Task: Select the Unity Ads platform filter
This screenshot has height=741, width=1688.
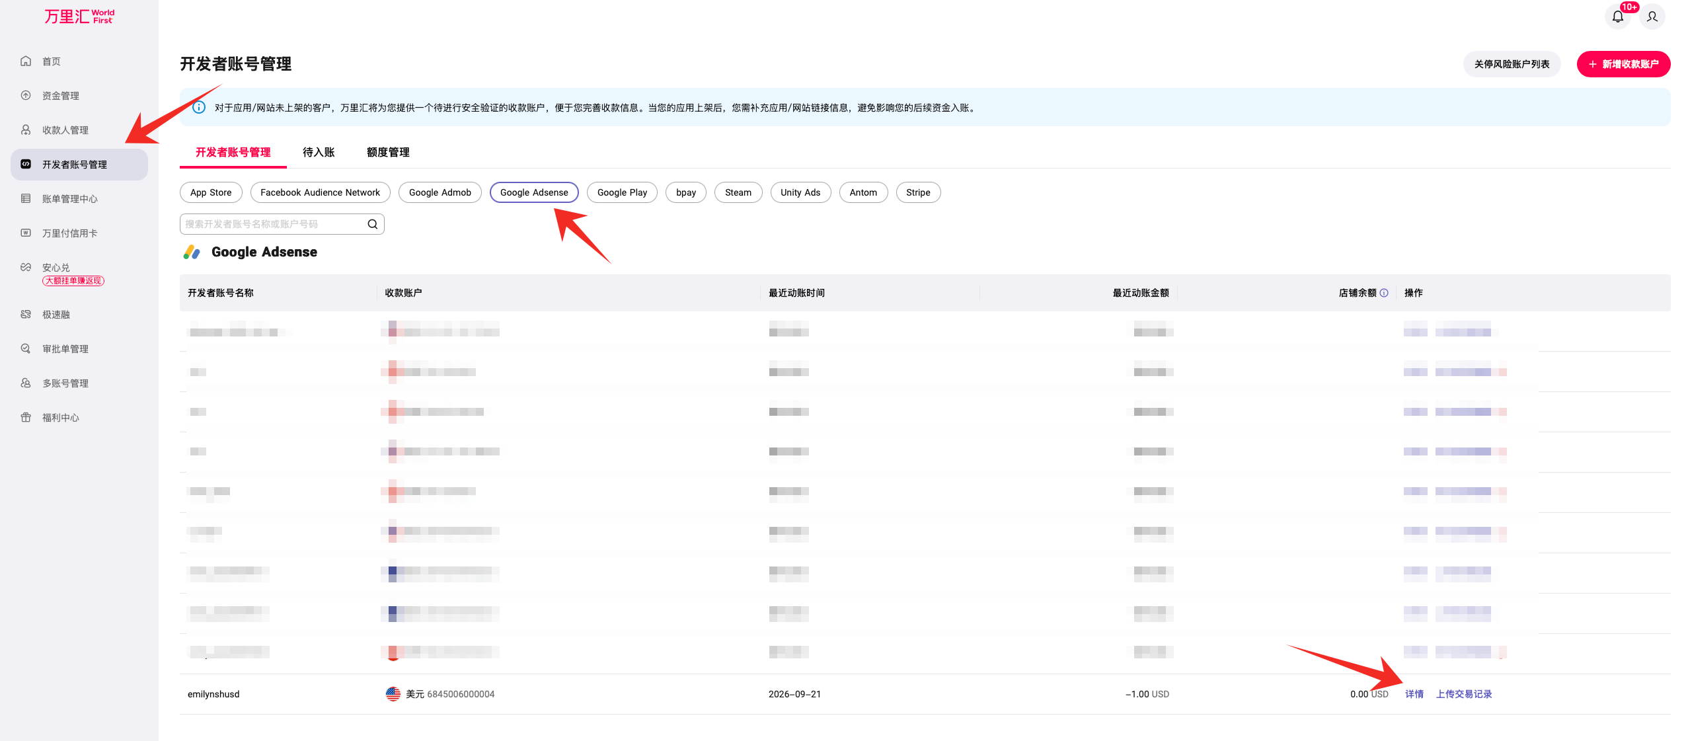Action: pyautogui.click(x=800, y=192)
